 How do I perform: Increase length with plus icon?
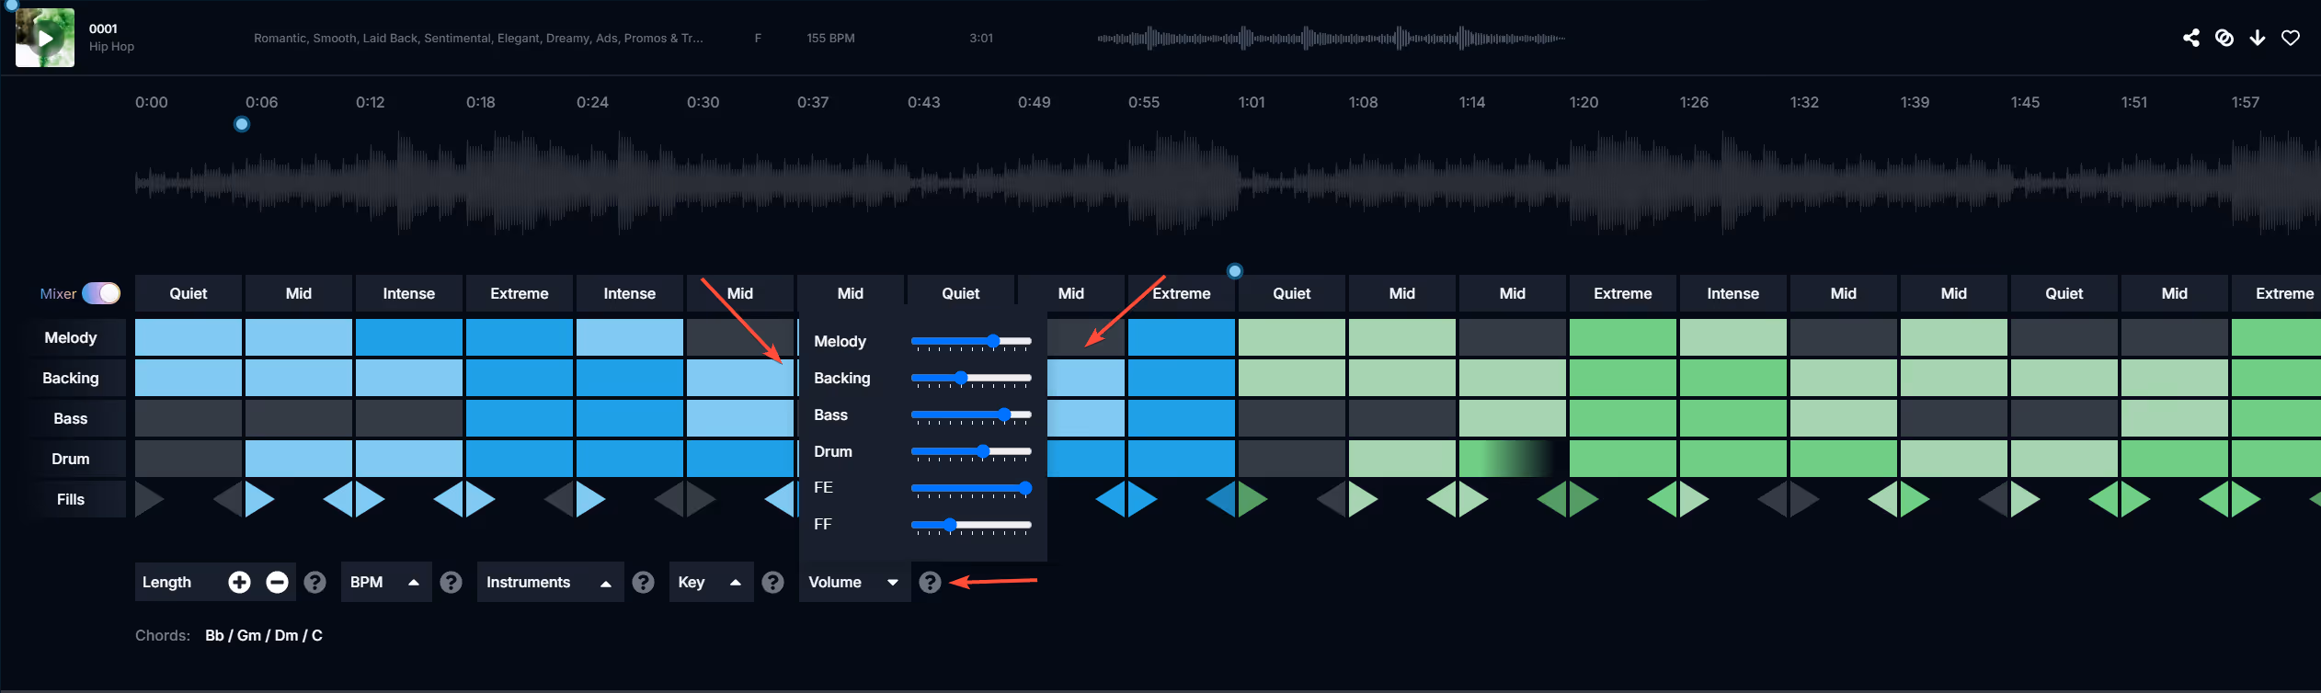coord(239,582)
